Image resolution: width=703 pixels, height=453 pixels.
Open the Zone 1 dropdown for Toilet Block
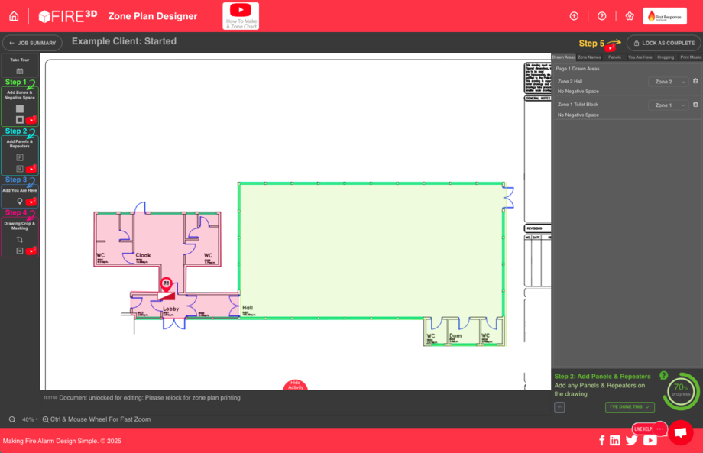point(669,105)
